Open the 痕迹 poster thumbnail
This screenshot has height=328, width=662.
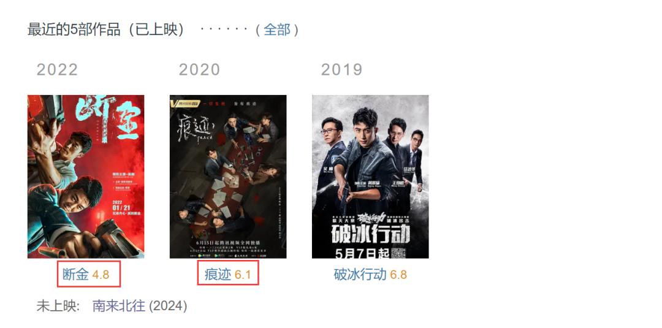click(228, 177)
